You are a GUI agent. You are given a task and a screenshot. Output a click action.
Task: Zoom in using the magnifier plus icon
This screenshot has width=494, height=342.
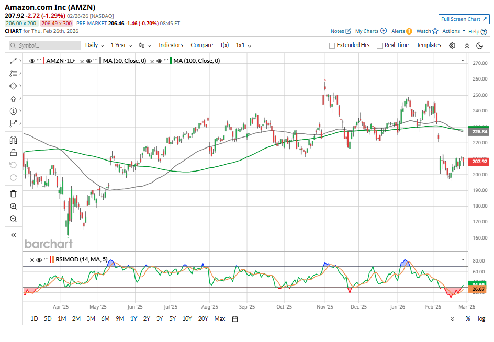13,207
